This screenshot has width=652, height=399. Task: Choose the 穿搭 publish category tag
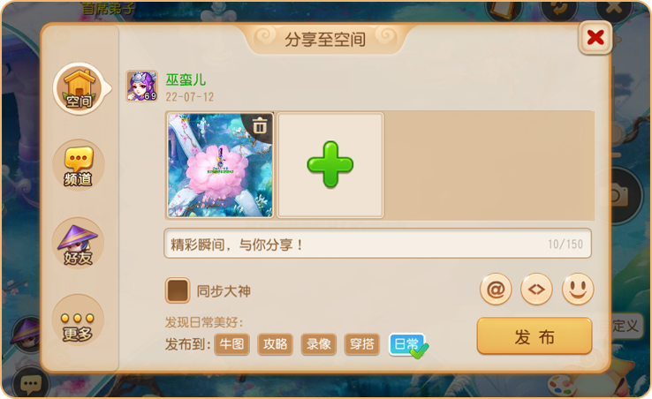coord(361,344)
